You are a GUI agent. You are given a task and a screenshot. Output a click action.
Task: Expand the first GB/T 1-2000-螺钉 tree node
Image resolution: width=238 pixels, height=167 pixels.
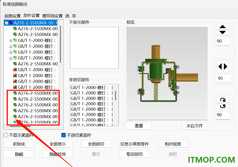coord(11,41)
